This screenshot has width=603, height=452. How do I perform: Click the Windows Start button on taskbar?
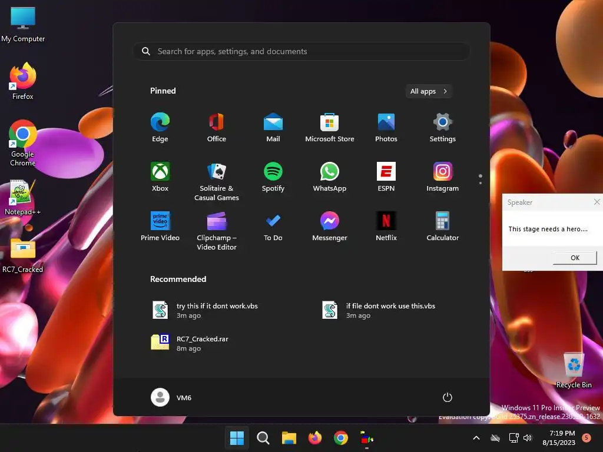(237, 438)
